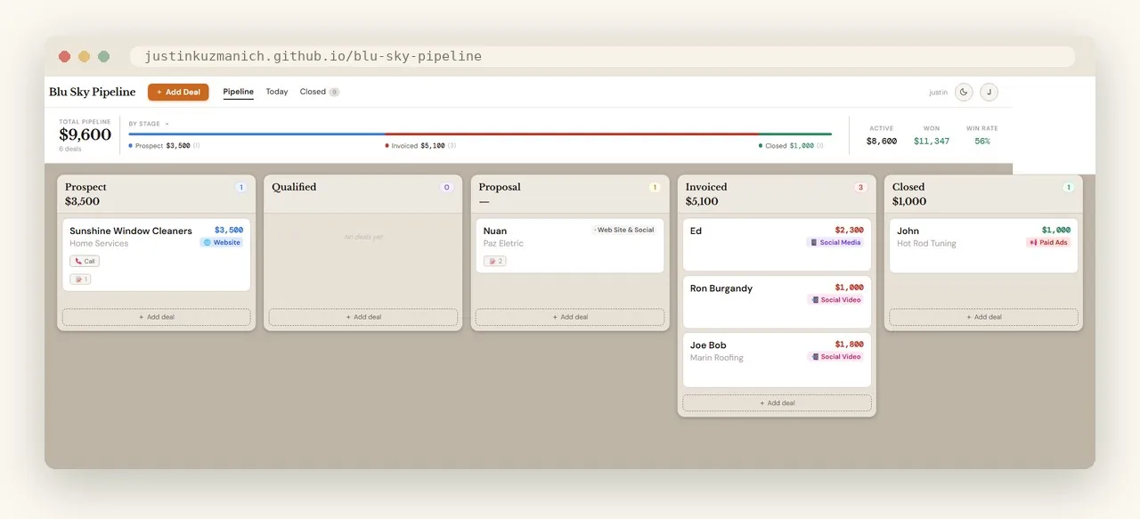
Task: Click the browser address bar URL
Action: point(313,56)
